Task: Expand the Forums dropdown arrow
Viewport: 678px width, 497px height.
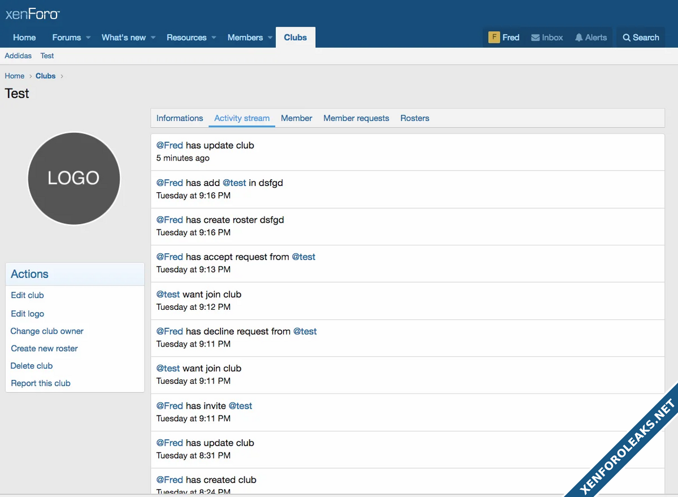Action: pos(88,38)
